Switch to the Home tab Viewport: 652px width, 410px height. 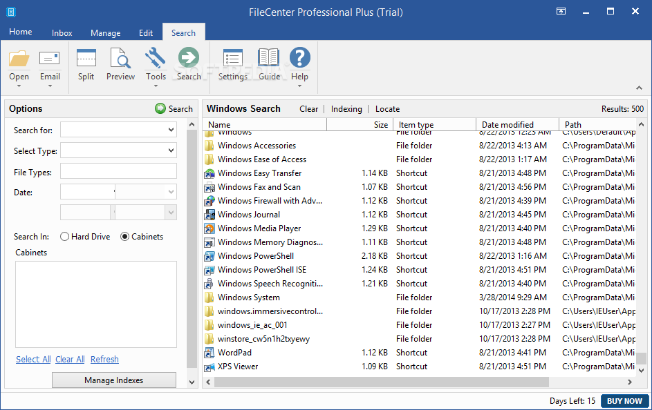tap(20, 32)
